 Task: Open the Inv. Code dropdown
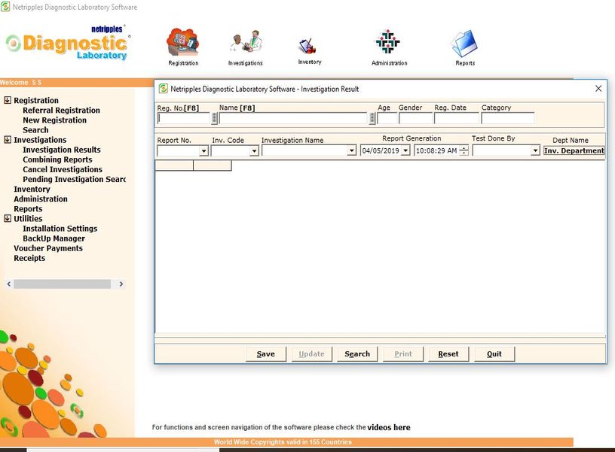[x=254, y=150]
